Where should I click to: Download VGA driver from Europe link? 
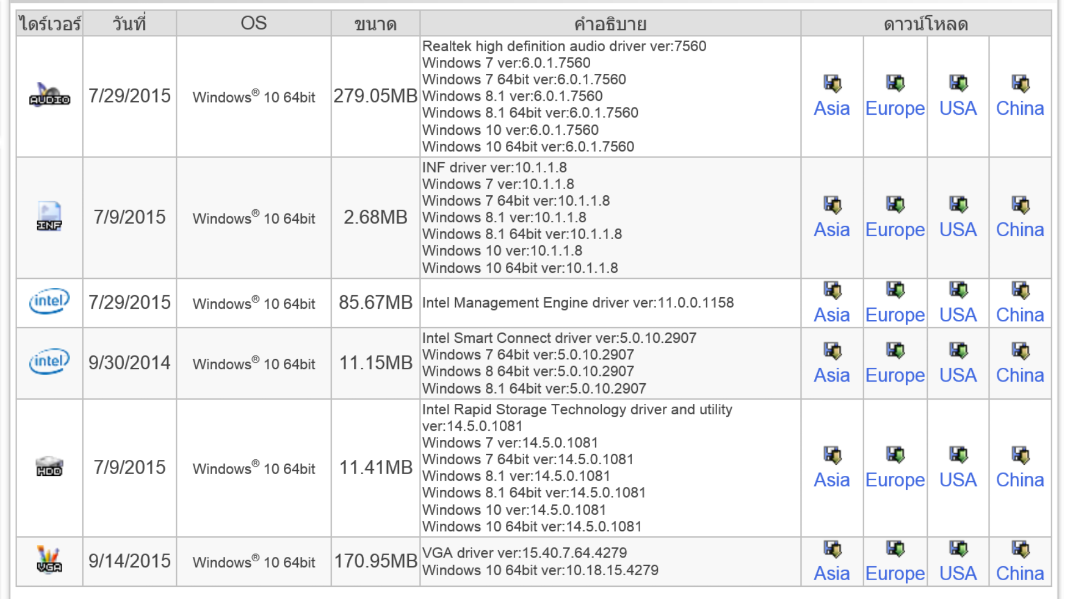895,573
